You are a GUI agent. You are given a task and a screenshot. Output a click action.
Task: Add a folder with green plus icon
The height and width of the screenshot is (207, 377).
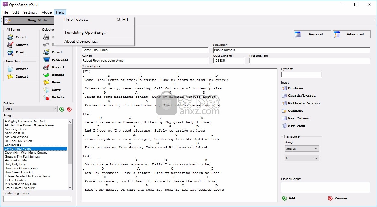click(x=62, y=109)
